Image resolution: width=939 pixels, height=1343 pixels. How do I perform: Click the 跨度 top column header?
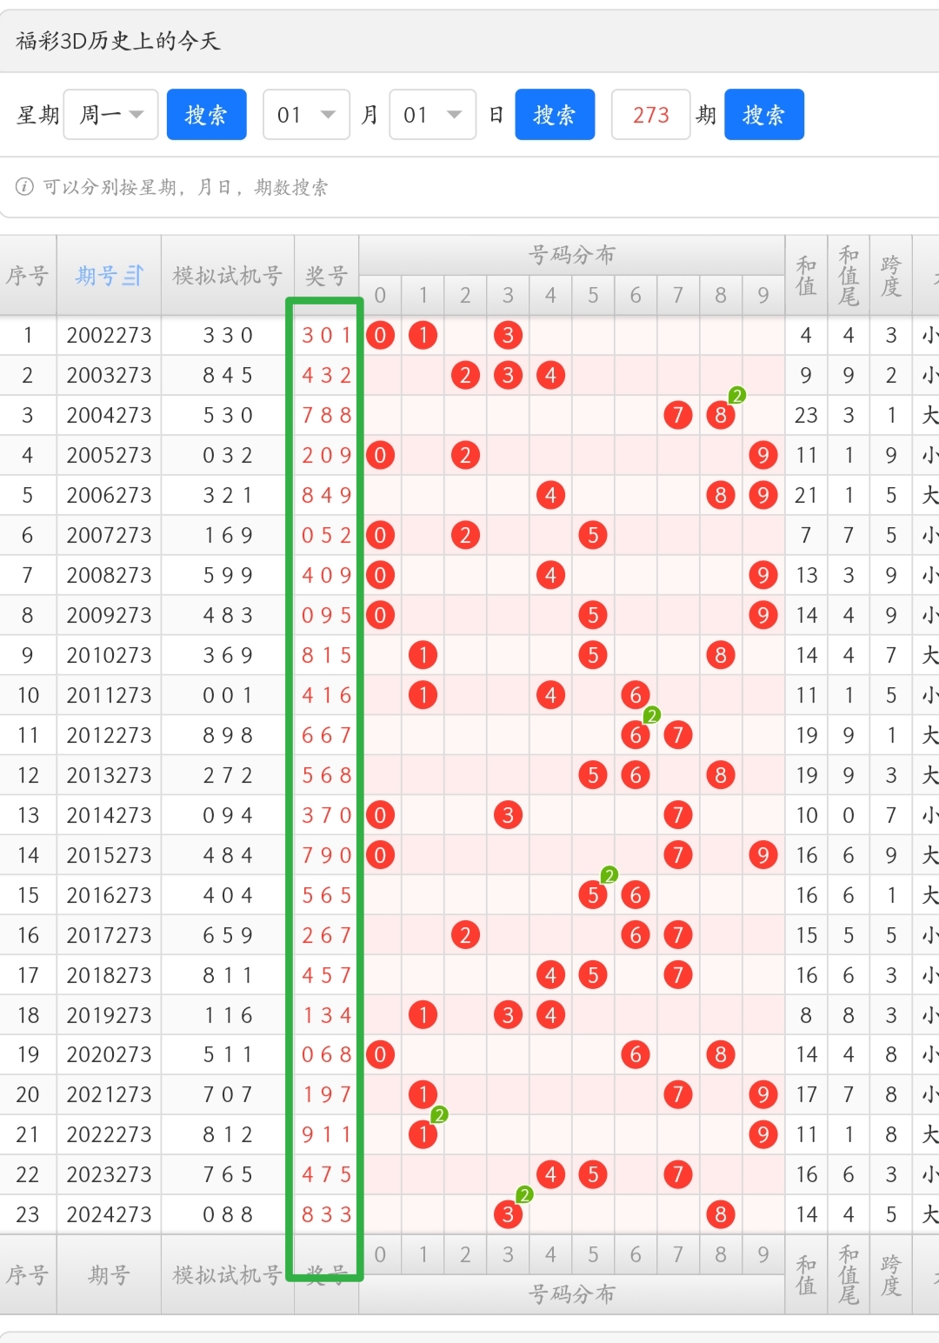click(891, 276)
